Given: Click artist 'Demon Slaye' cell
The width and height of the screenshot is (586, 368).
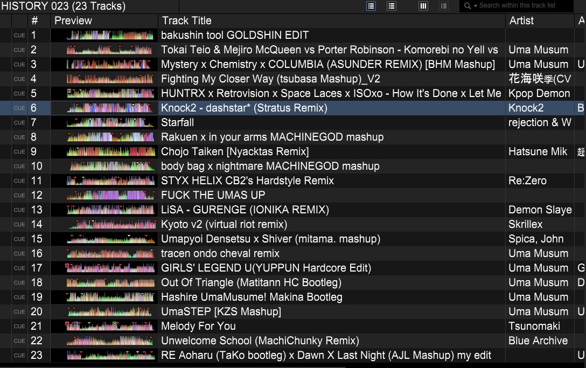Looking at the screenshot, I should (x=540, y=210).
